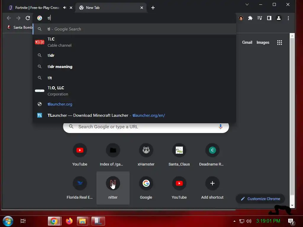
Task: Go forward with the forward arrow
Action: (x=18, y=18)
